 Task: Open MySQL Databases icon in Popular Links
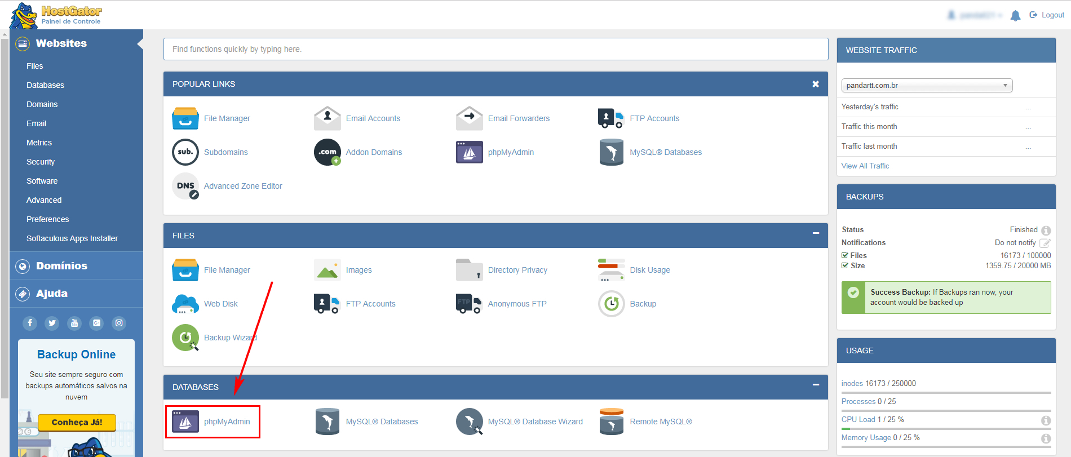click(x=612, y=152)
